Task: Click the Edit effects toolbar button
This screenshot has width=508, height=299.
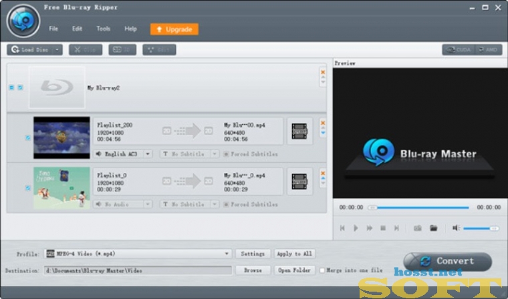Action: [x=159, y=49]
